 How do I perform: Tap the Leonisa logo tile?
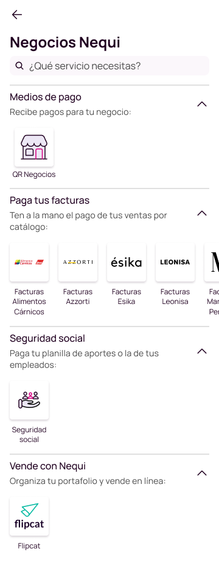pyautogui.click(x=175, y=262)
